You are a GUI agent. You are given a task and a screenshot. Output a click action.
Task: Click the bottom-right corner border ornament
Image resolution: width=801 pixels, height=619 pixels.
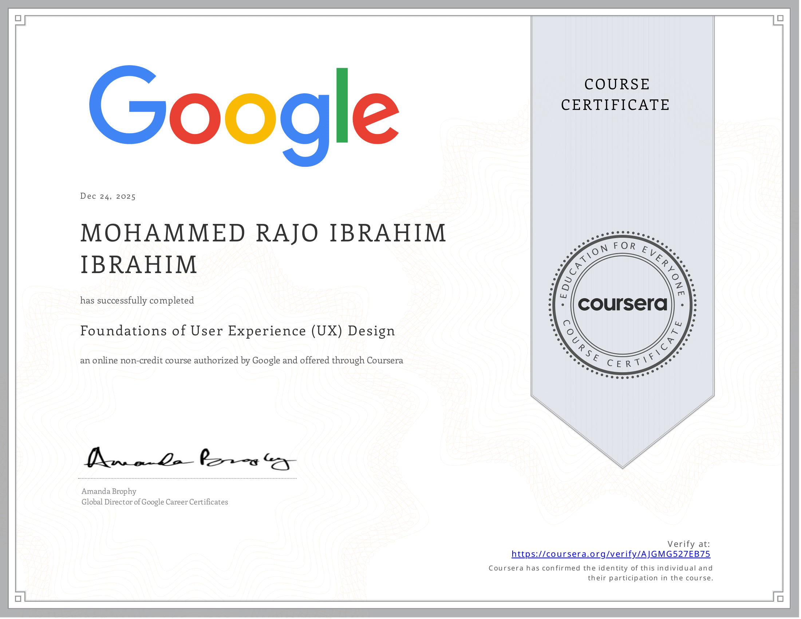tap(780, 599)
